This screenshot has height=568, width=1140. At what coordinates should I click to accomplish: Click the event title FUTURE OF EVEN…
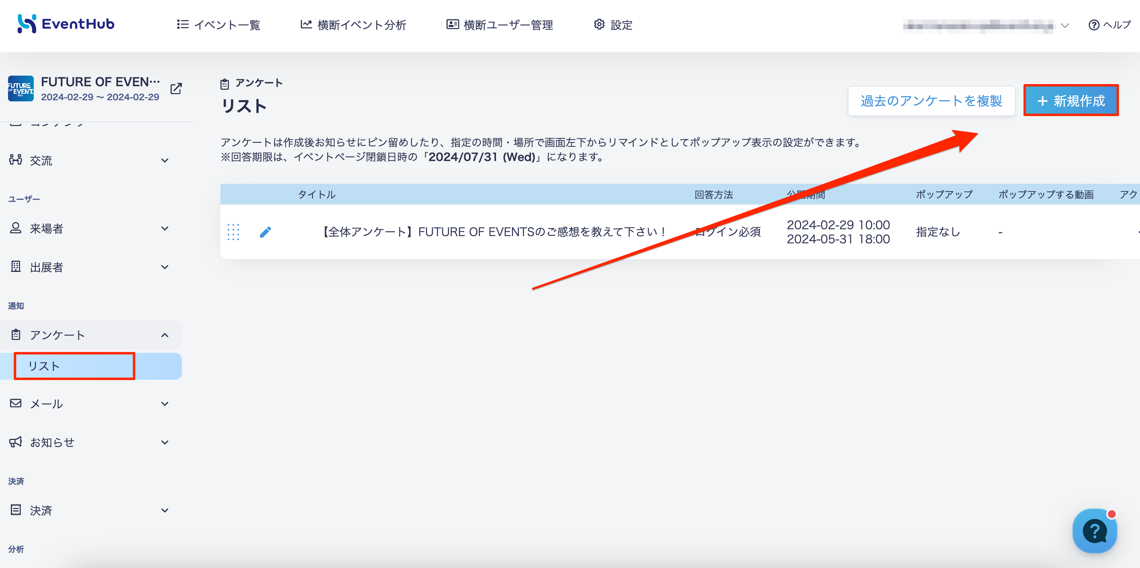coord(101,82)
